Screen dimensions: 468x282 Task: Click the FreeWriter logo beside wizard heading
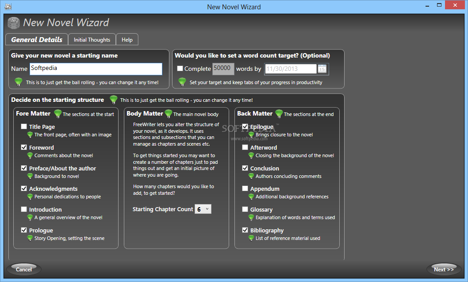pos(13,23)
